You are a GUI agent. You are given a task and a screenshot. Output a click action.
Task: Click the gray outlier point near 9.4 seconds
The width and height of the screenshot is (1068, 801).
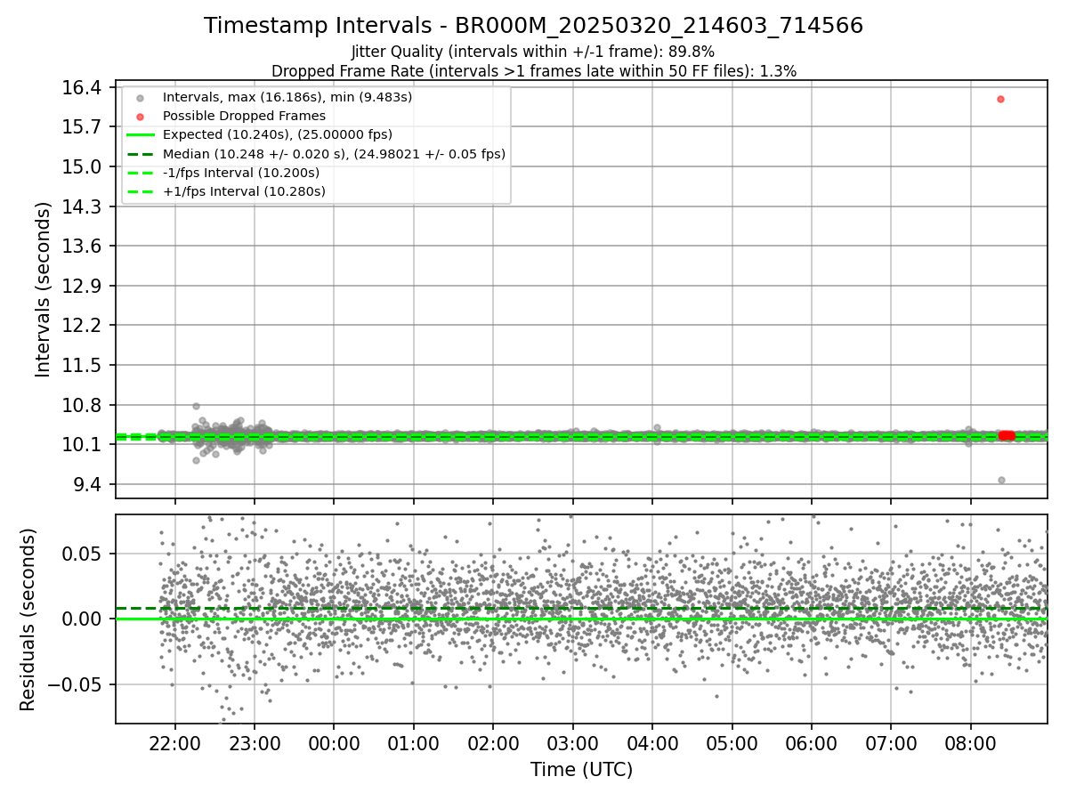pyautogui.click(x=1001, y=480)
